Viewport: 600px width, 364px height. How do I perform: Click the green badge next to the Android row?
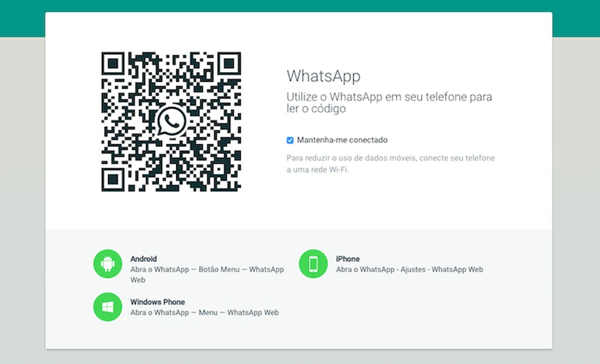click(107, 263)
